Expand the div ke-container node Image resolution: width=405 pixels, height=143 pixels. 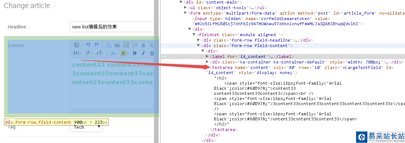click(207, 62)
